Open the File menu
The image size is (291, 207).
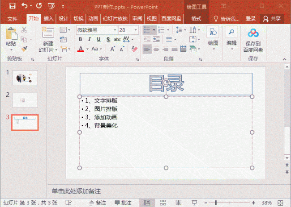click(x=13, y=18)
